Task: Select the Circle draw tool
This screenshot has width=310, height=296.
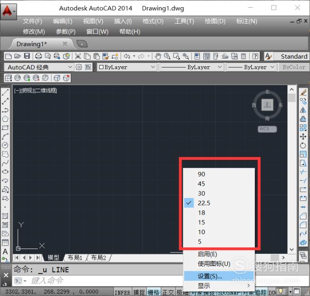Action: [x=5, y=145]
